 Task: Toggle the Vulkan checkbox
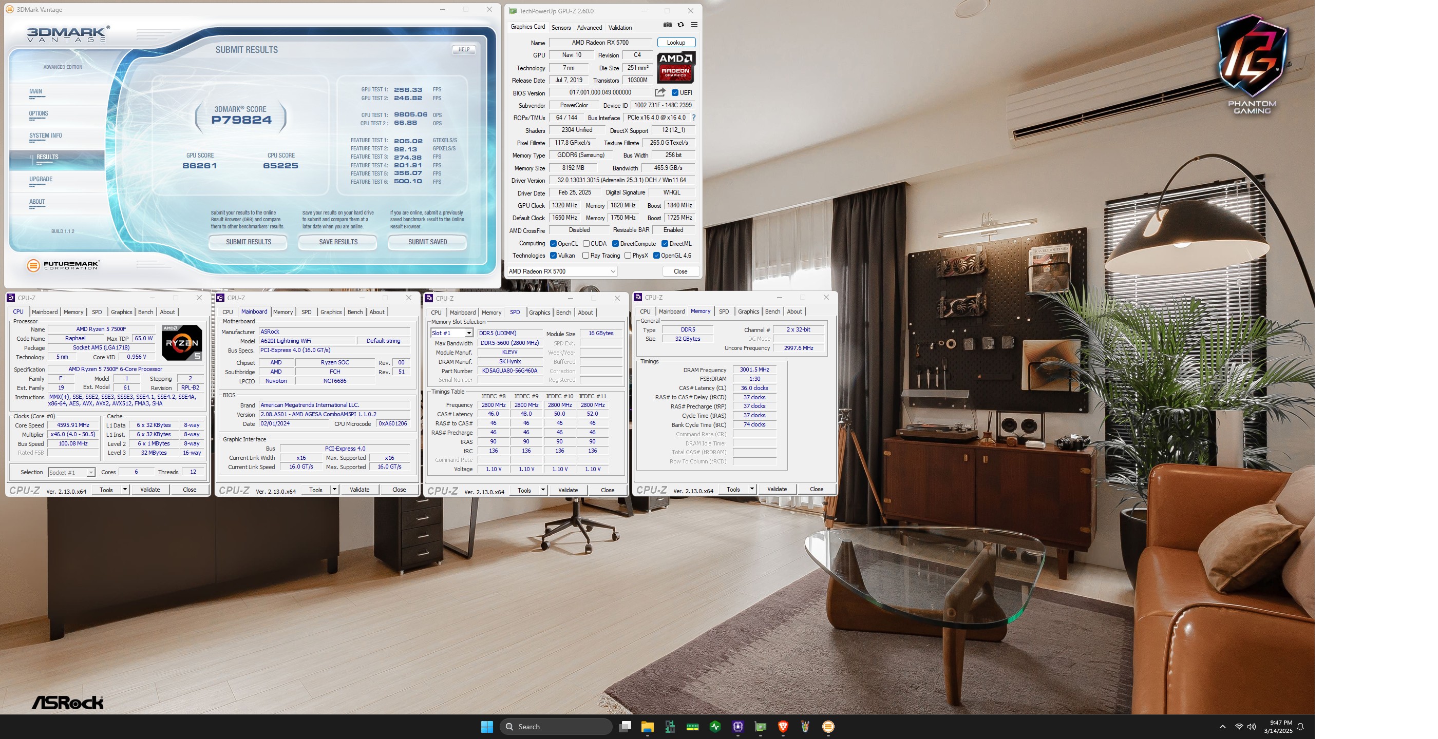(553, 256)
